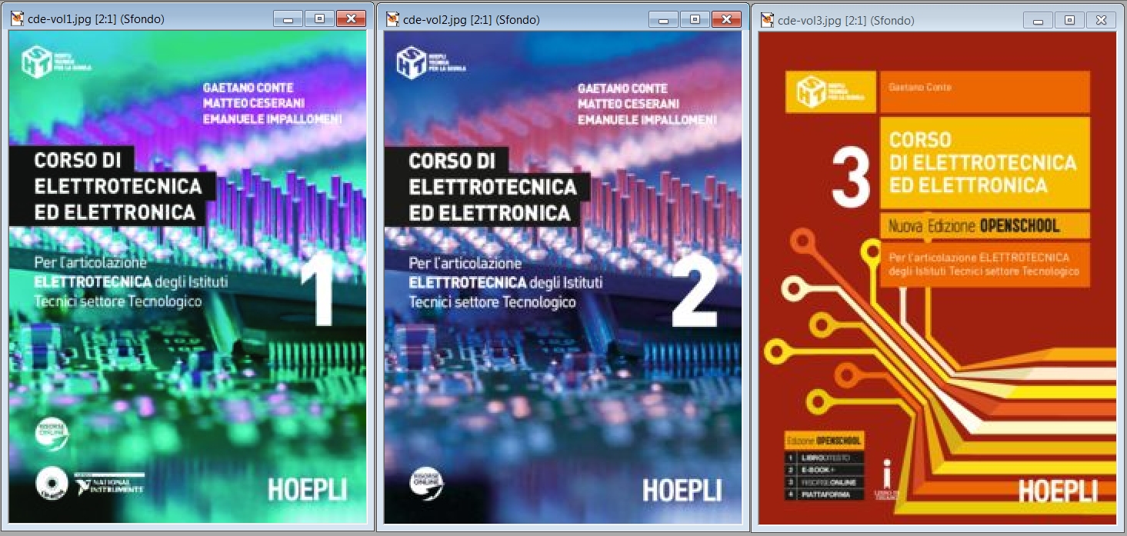Viewport: 1127px width, 536px height.
Task: Click 'Nuova Edizione OPENSCHOOL' text on volume 3
Action: [973, 226]
